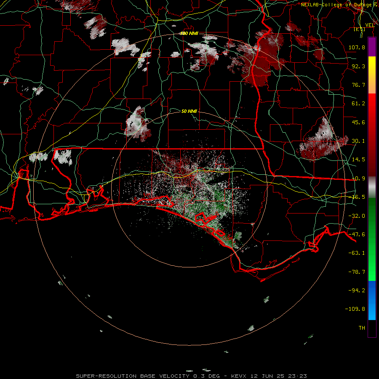Select the -94.2 scale value
The width and height of the screenshot is (379, 379).
point(357,290)
